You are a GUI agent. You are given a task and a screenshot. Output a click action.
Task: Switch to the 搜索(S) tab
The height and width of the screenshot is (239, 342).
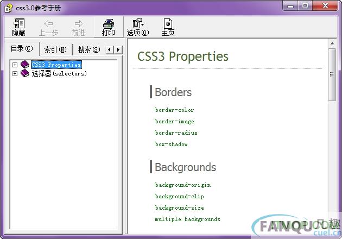[x=89, y=50]
